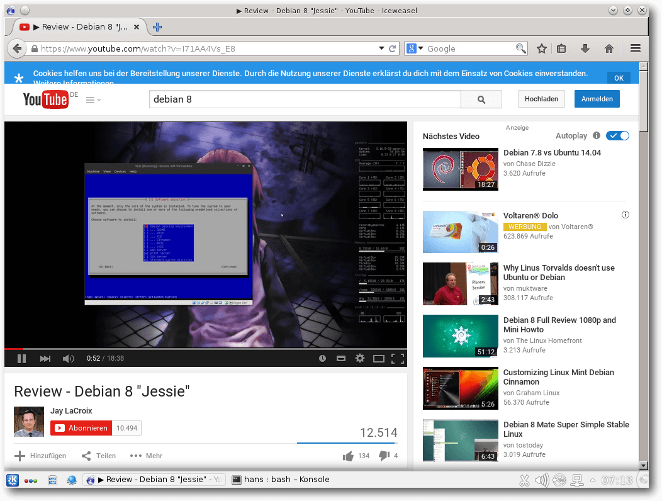Click the Hochladen button
The image size is (662, 501).
(541, 99)
